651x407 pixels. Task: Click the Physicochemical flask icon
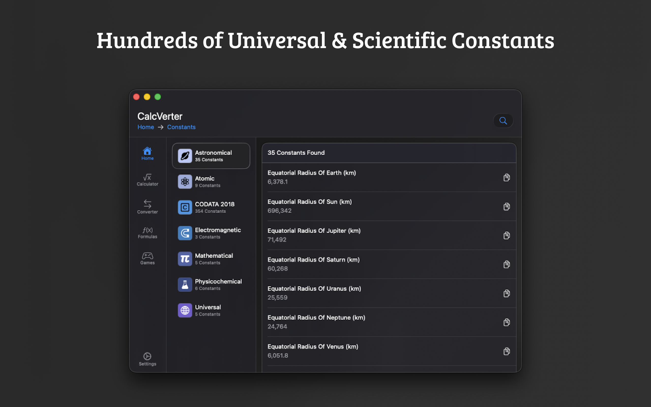[x=185, y=285]
